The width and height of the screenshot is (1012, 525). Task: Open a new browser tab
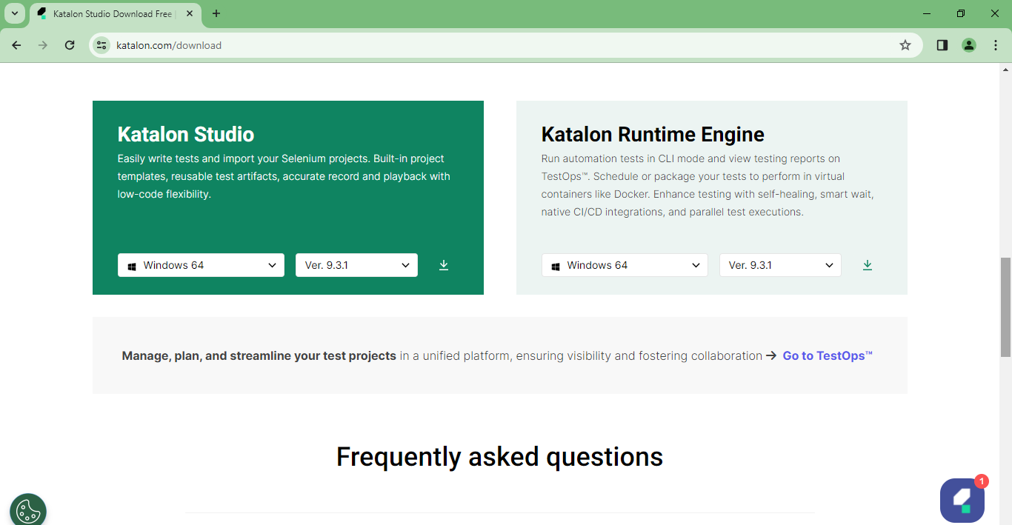tap(216, 13)
